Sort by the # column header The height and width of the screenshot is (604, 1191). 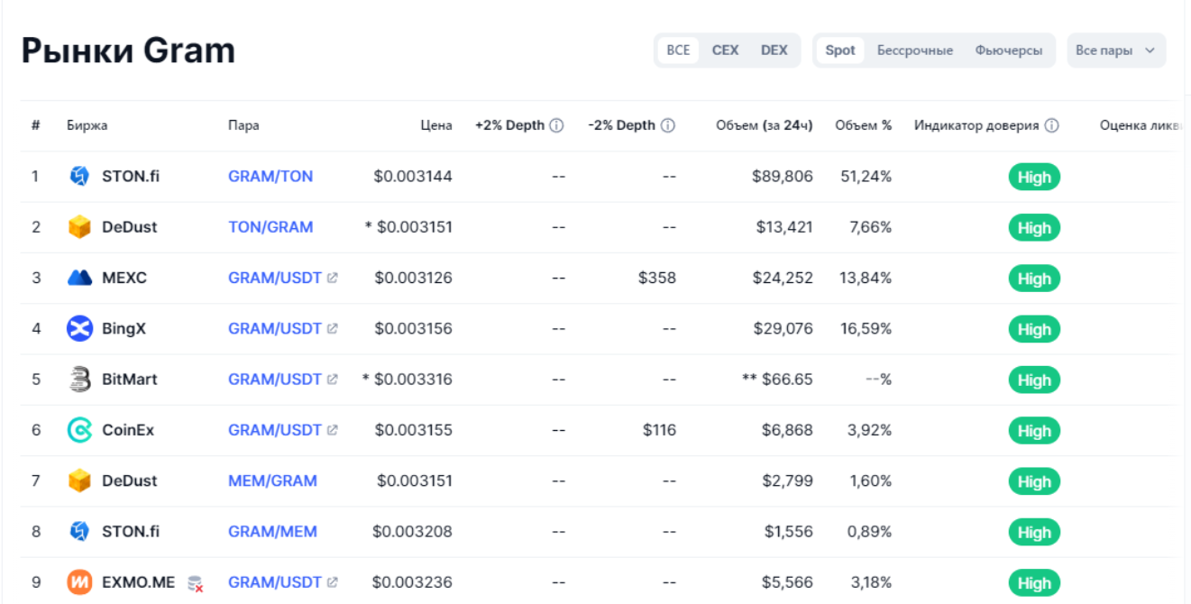click(35, 125)
